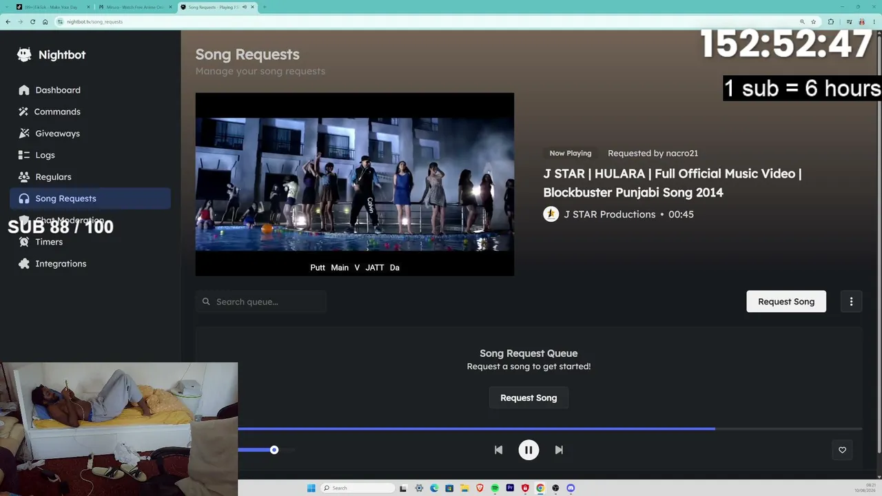Go to Commands in the sidebar
This screenshot has width=882, height=496.
point(90,112)
